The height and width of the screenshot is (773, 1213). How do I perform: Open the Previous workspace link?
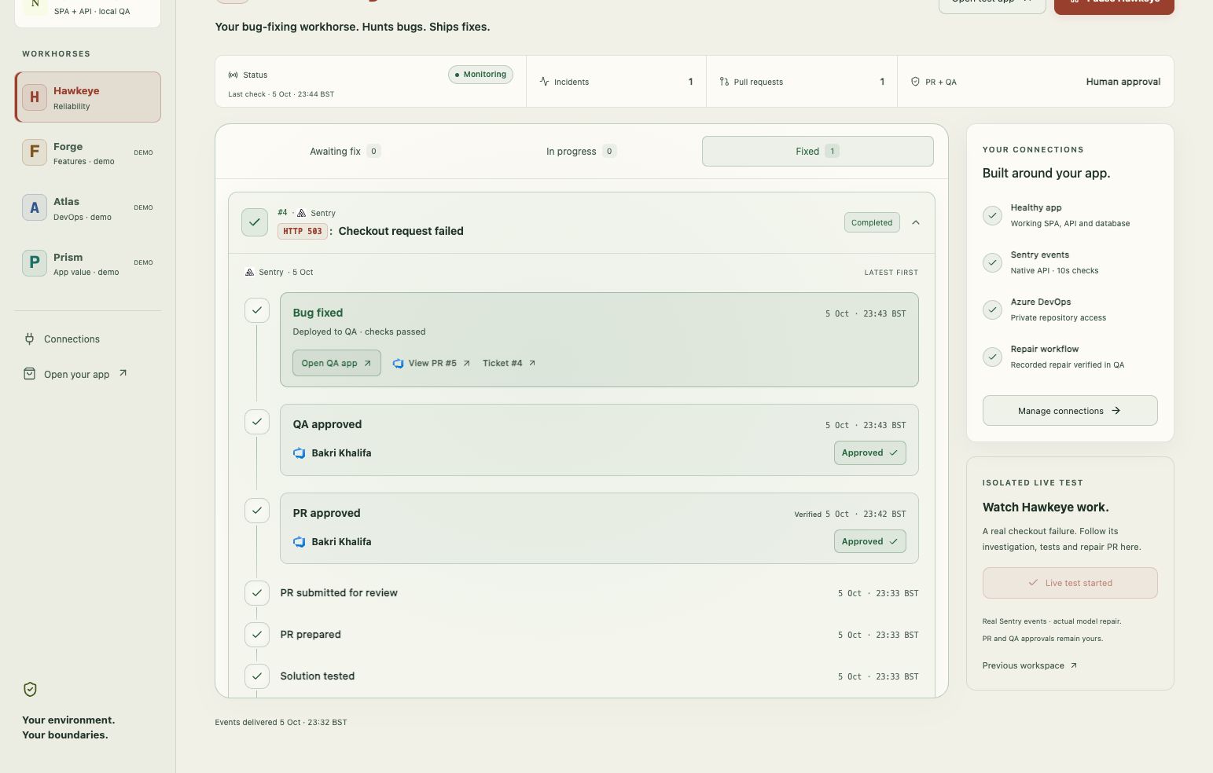click(x=1030, y=665)
